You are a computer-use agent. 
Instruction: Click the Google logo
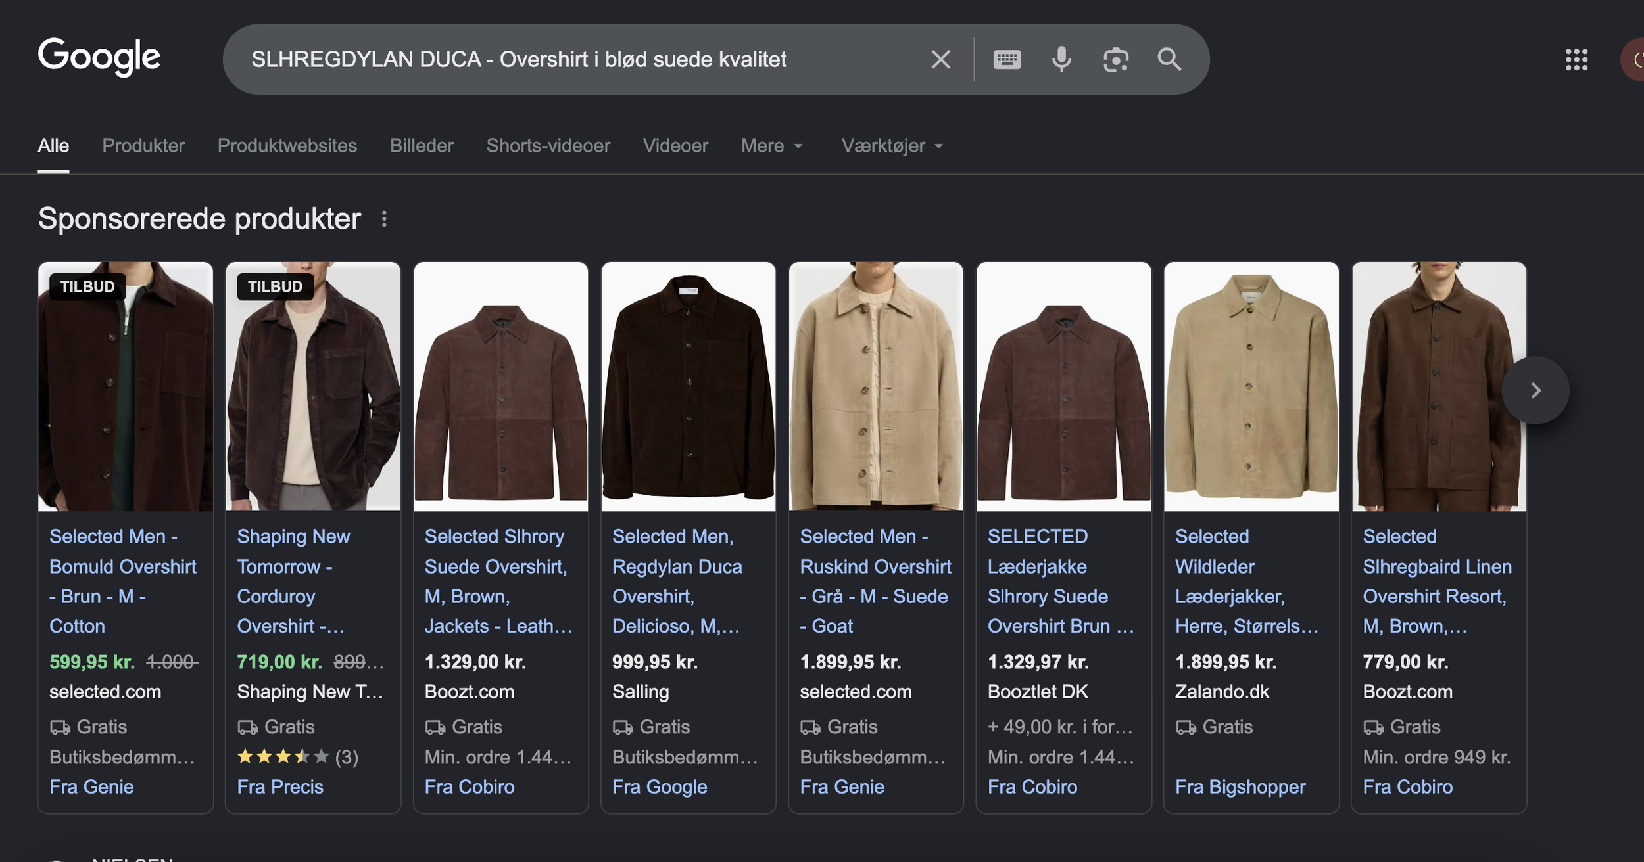[99, 57]
